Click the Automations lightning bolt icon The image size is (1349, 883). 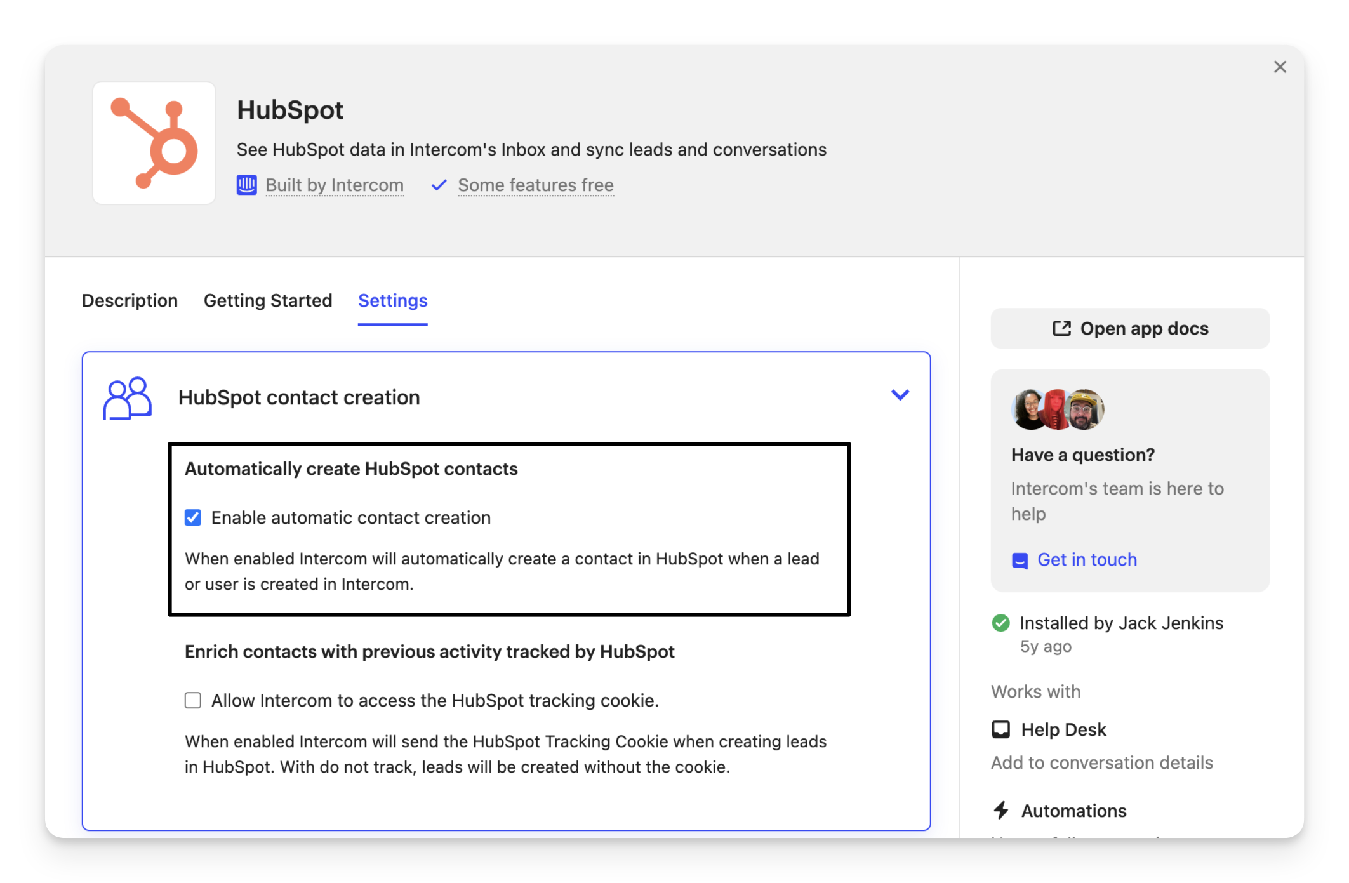point(1001,811)
